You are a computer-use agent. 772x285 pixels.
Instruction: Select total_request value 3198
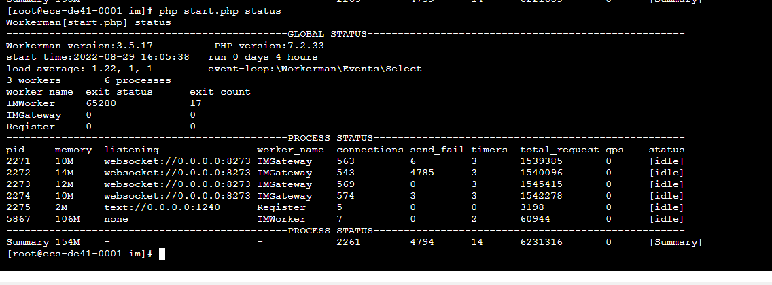coord(532,207)
